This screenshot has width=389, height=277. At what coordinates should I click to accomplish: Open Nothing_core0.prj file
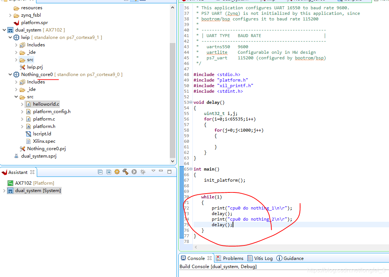pos(46,149)
